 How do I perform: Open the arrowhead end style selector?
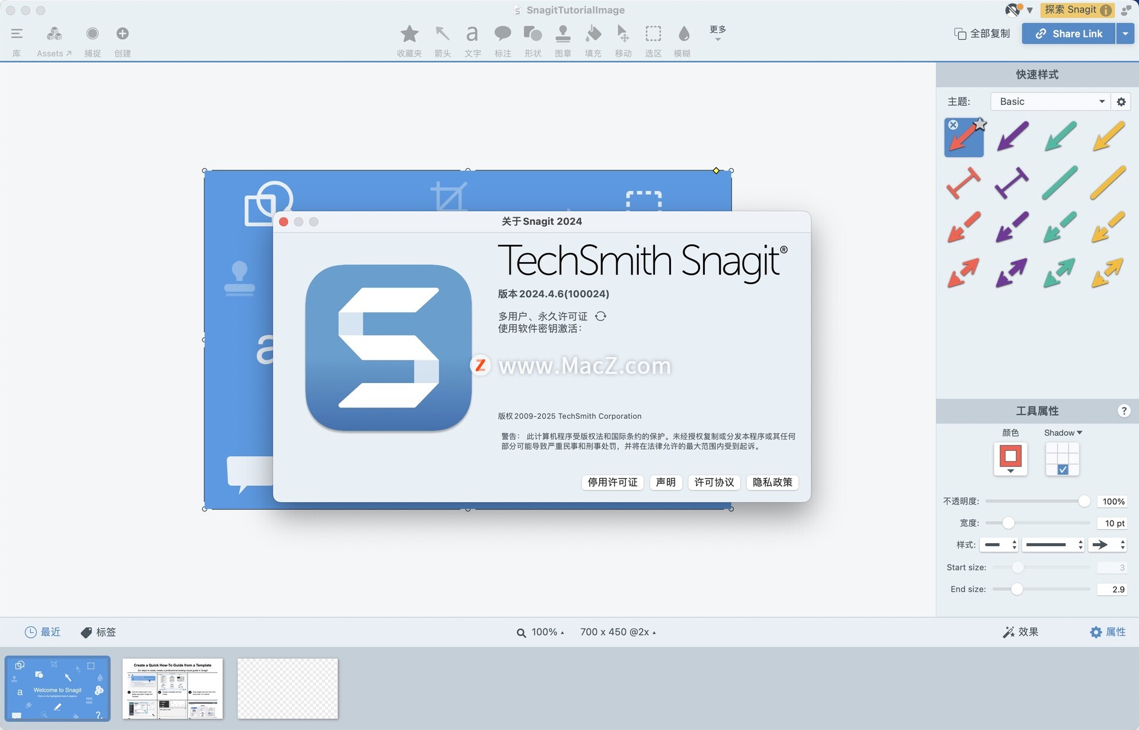[x=1107, y=544]
